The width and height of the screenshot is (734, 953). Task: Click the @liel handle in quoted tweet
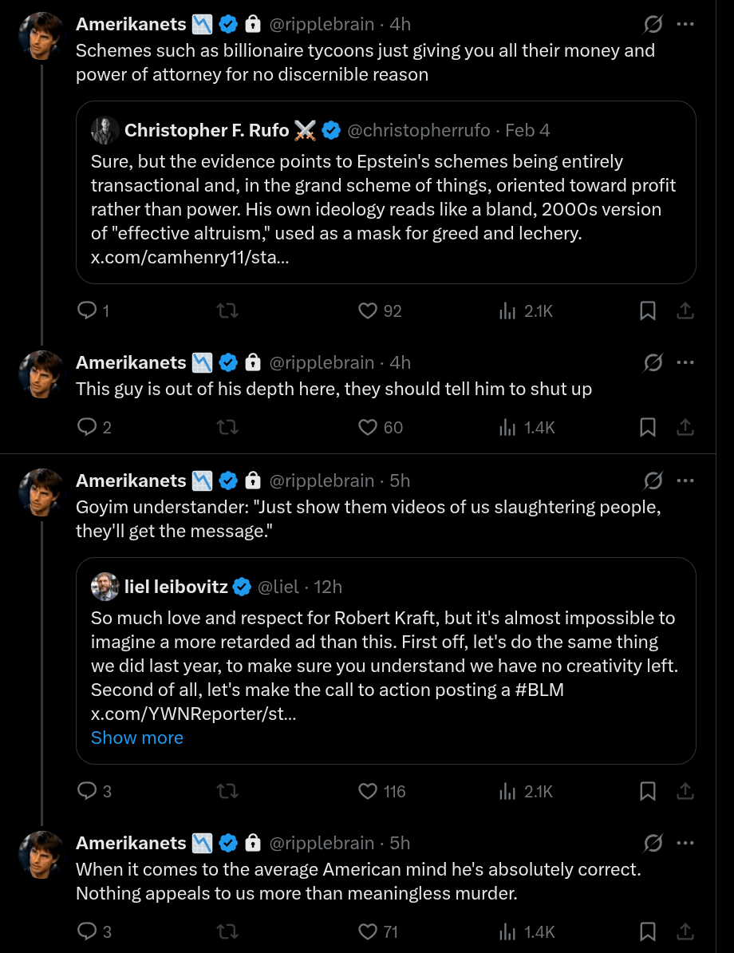278,587
